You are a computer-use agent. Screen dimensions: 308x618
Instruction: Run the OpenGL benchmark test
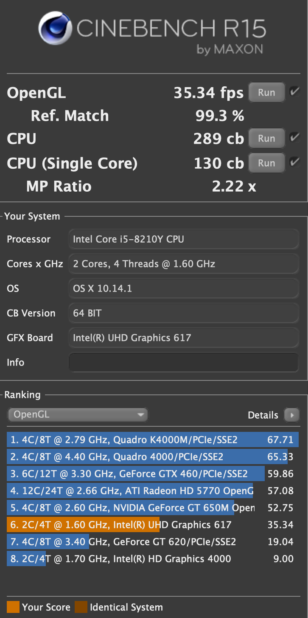(266, 93)
